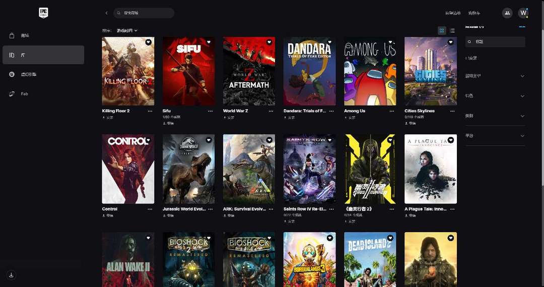Open the friends list icon

(507, 13)
